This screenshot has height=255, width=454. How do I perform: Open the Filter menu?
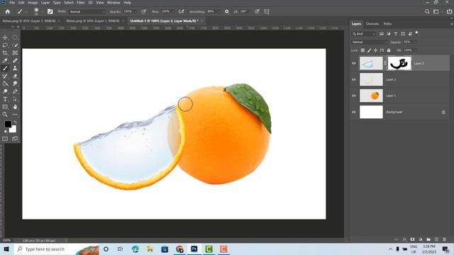[80, 3]
